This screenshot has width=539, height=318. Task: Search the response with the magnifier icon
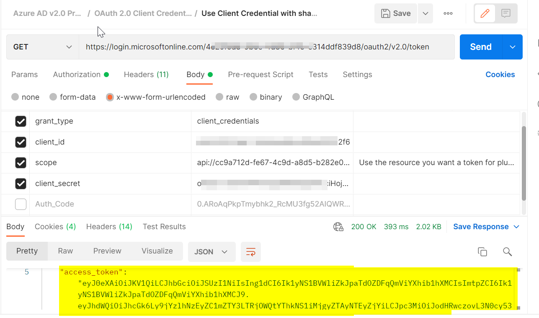tap(507, 251)
